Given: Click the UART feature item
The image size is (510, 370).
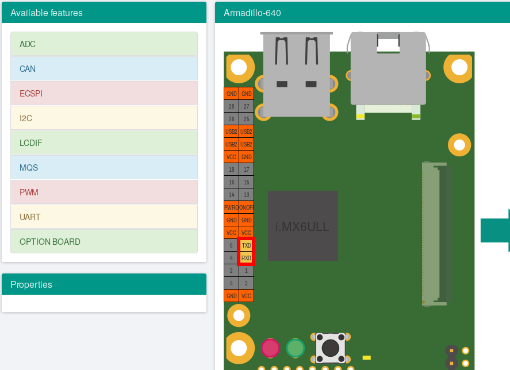Looking at the screenshot, I should pyautogui.click(x=103, y=217).
